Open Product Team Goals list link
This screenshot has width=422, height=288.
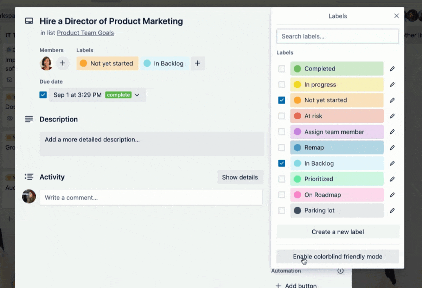85,33
